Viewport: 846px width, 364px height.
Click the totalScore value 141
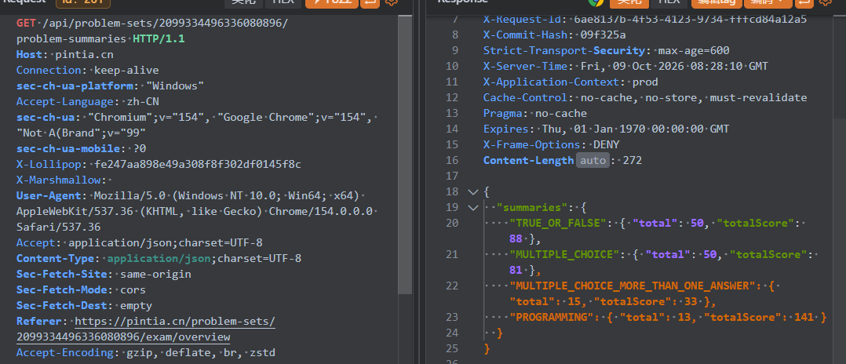click(x=804, y=317)
